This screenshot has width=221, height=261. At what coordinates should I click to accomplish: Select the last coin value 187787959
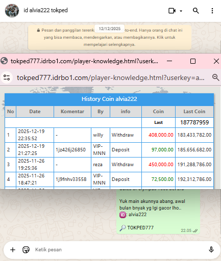[194, 122]
